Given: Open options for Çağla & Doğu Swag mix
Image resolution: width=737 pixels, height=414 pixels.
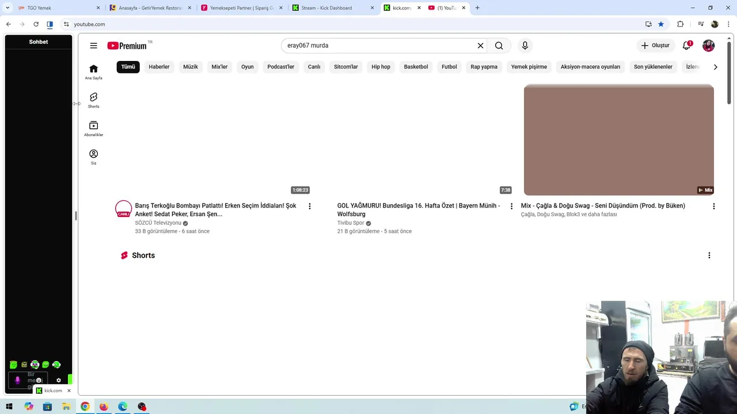Looking at the screenshot, I should tap(713, 206).
